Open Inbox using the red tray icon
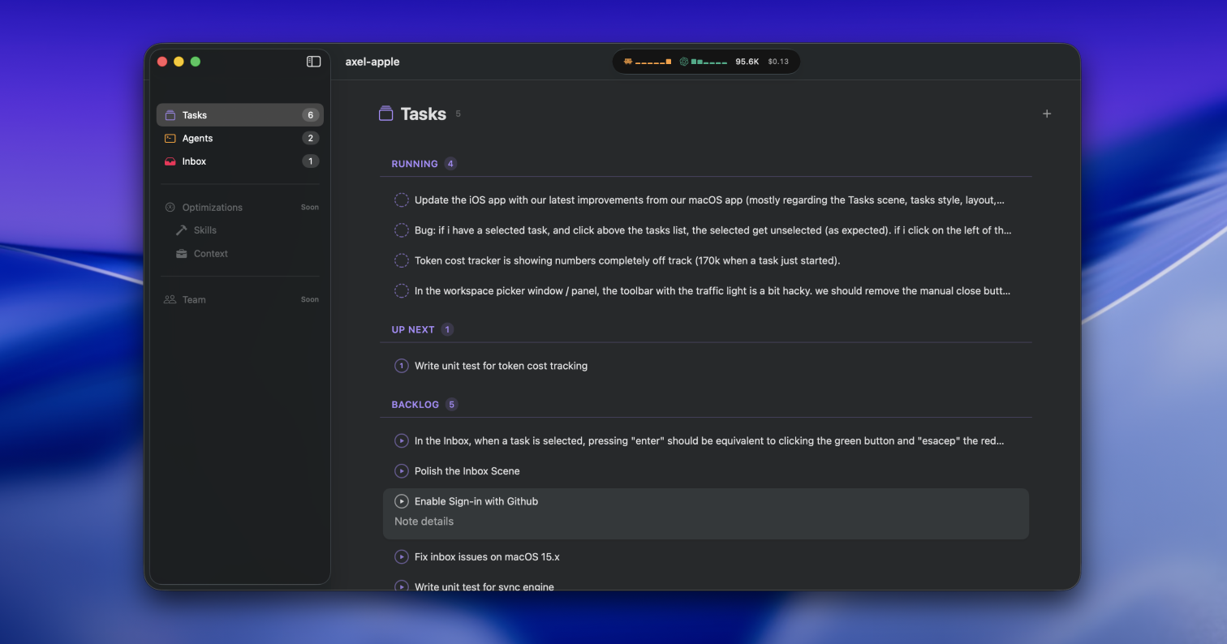 pos(170,161)
